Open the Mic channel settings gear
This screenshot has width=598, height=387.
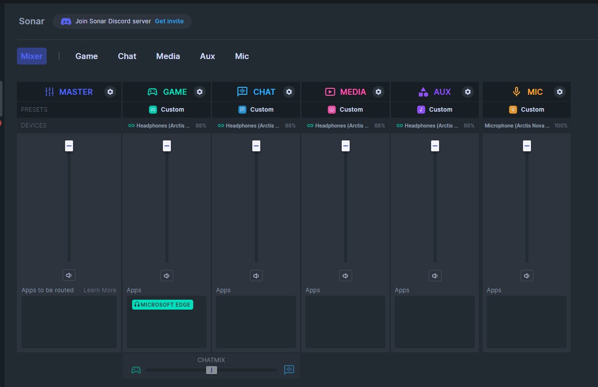(560, 92)
